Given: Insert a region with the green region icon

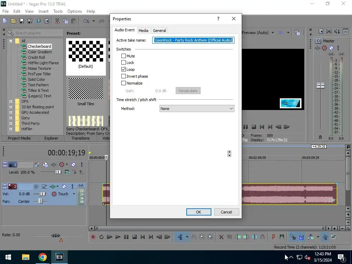Looking at the screenshot, I should pos(282,237).
